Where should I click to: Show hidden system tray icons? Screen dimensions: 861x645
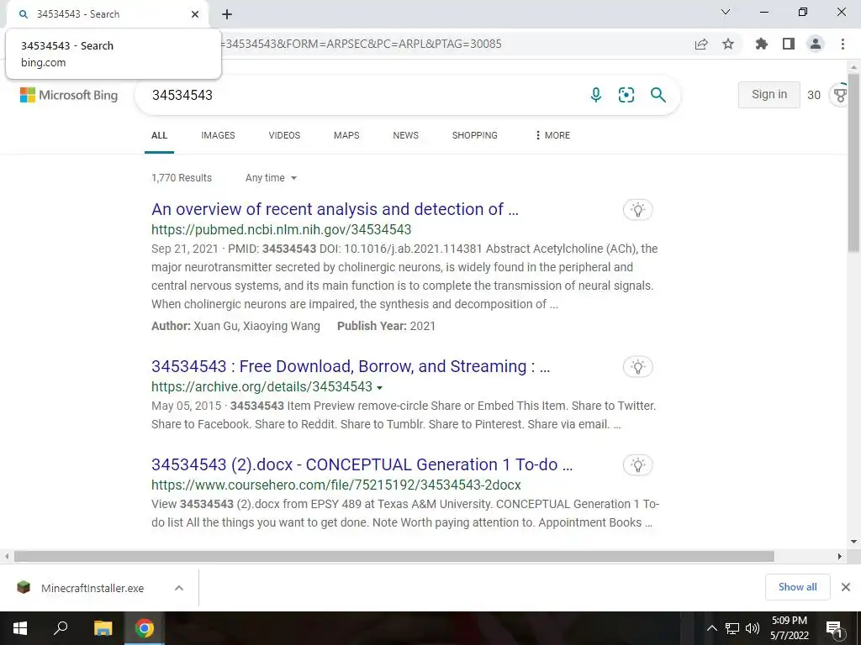coord(711,628)
